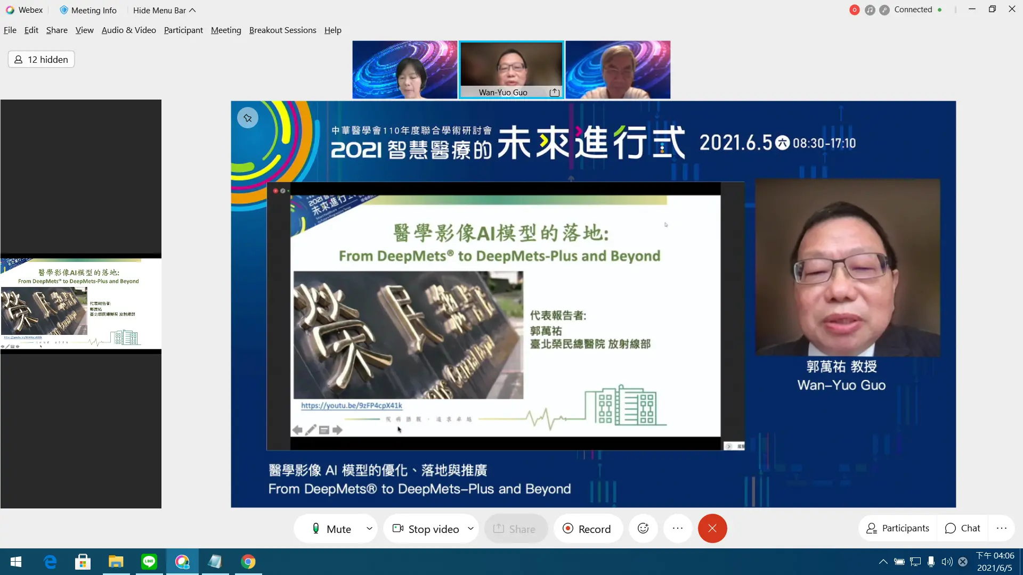Open LINE app from taskbar
Screen dimensions: 1023x575
tap(149, 562)
